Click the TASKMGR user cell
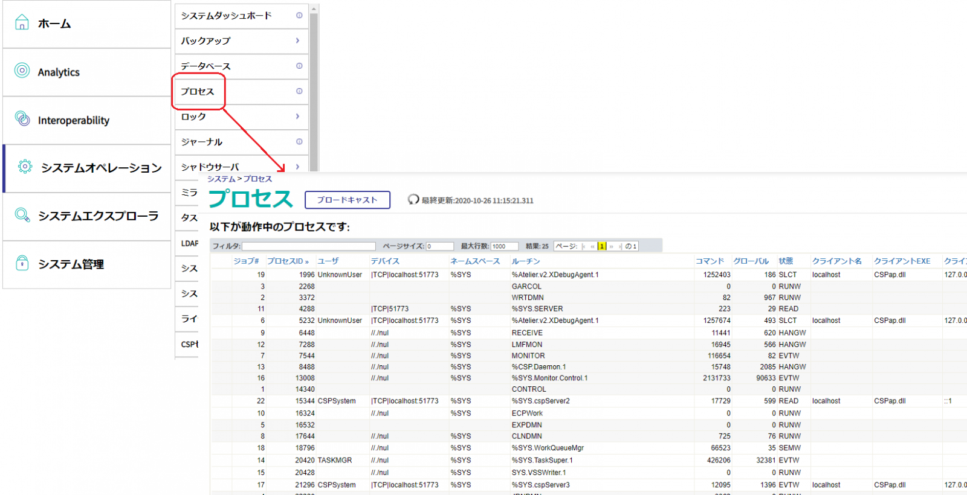This screenshot has width=967, height=495. pyautogui.click(x=335, y=460)
